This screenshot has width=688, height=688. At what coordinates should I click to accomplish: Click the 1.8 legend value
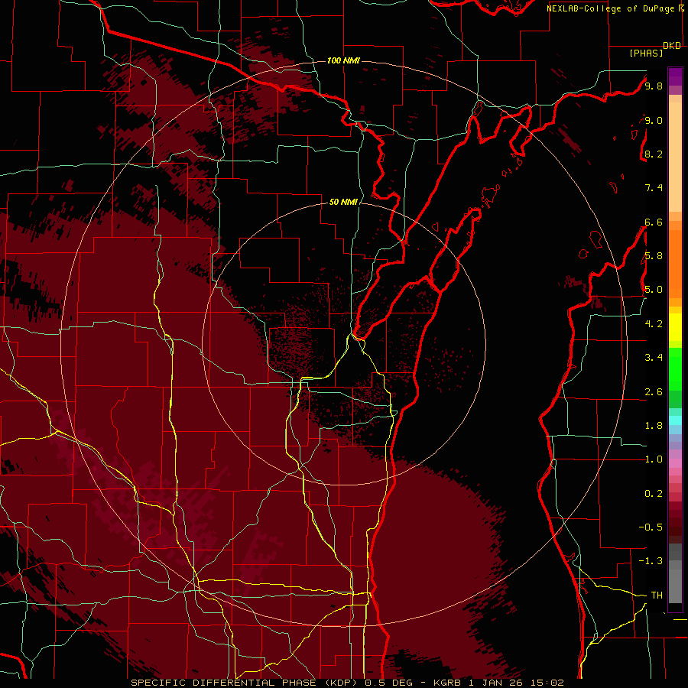pyautogui.click(x=654, y=426)
